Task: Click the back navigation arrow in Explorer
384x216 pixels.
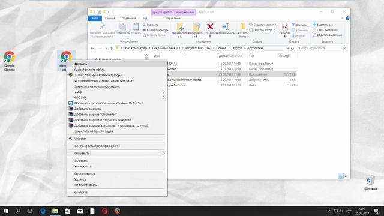Action: (x=92, y=48)
